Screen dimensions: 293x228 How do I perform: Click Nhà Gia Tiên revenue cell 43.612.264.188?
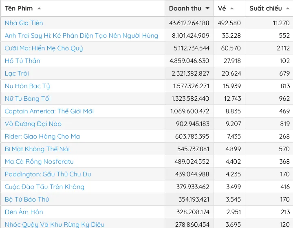(x=189, y=23)
